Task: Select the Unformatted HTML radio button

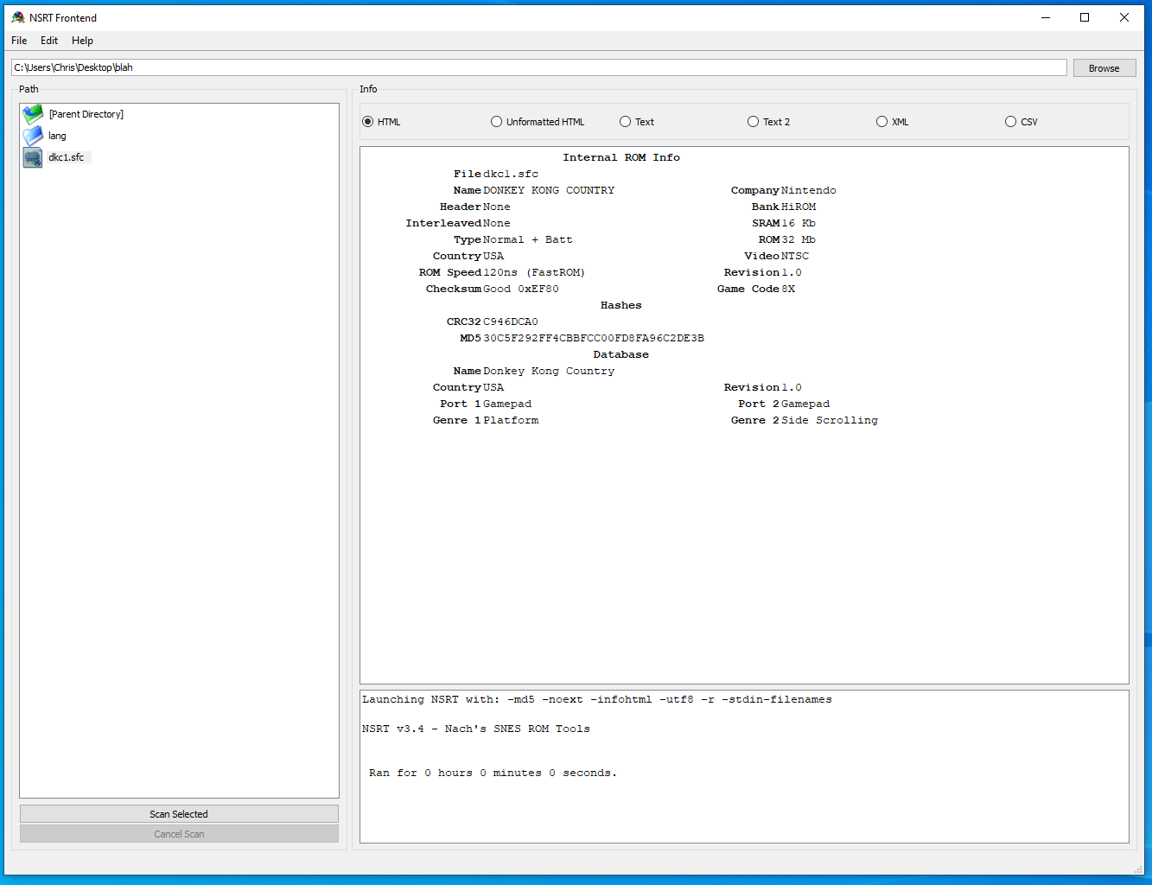Action: (497, 122)
